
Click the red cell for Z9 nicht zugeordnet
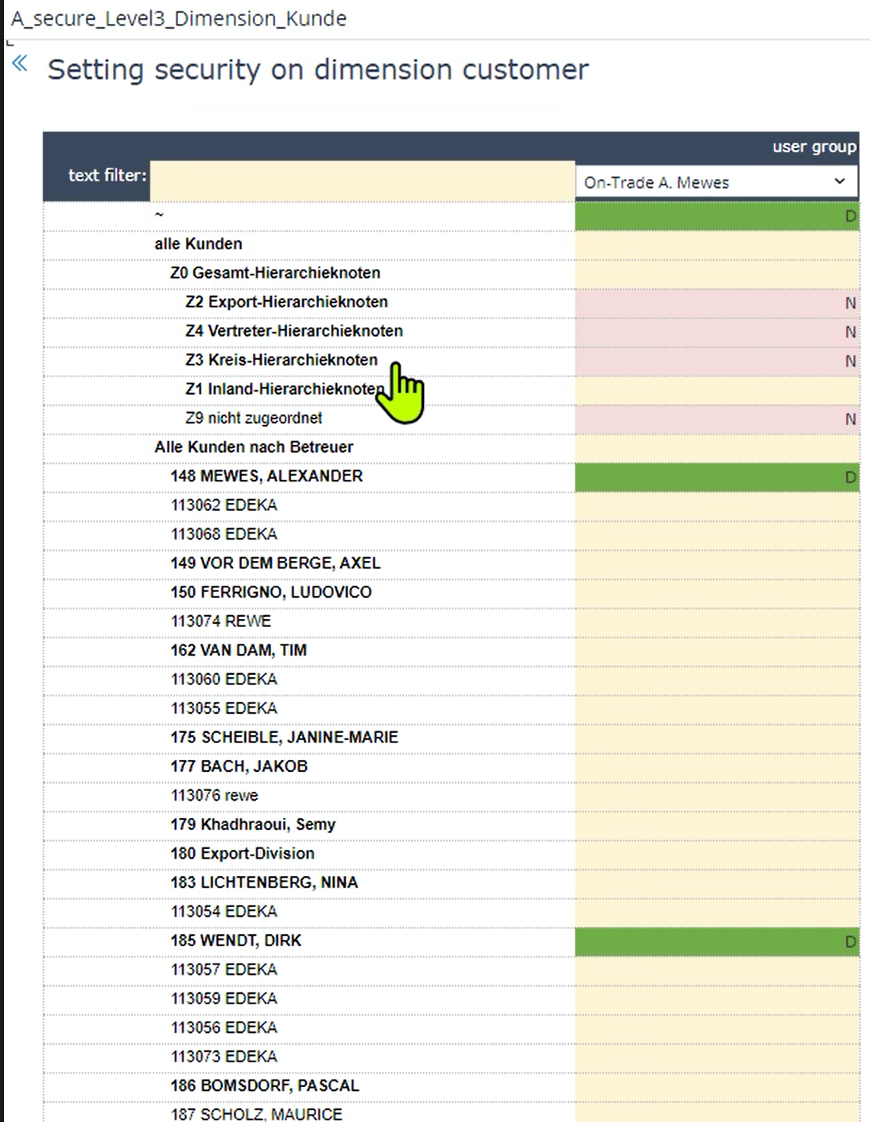717,419
